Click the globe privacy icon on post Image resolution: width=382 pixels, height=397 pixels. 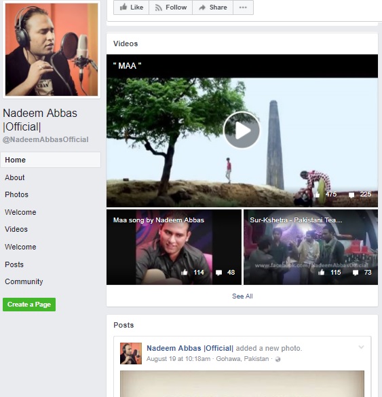tap(278, 359)
